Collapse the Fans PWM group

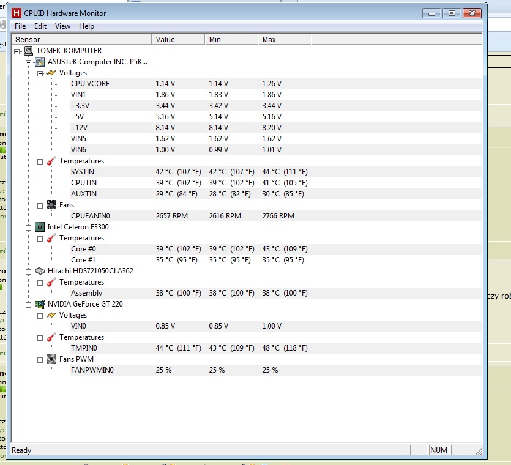click(x=40, y=360)
